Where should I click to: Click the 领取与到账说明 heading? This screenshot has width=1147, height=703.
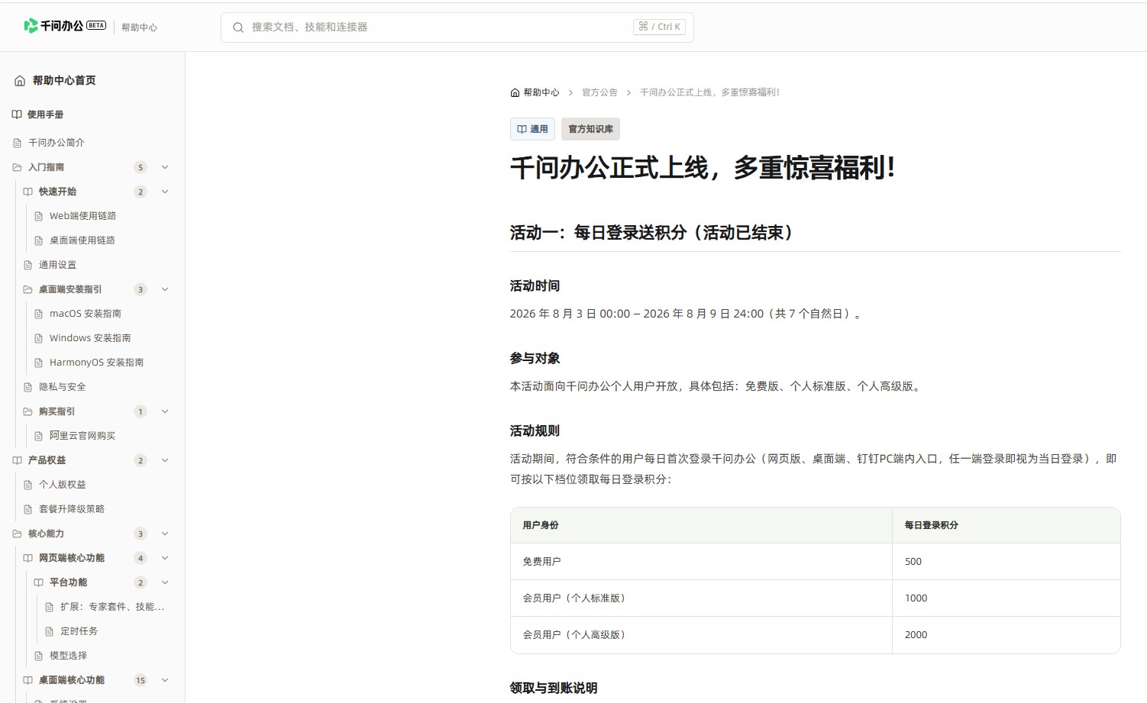(554, 688)
